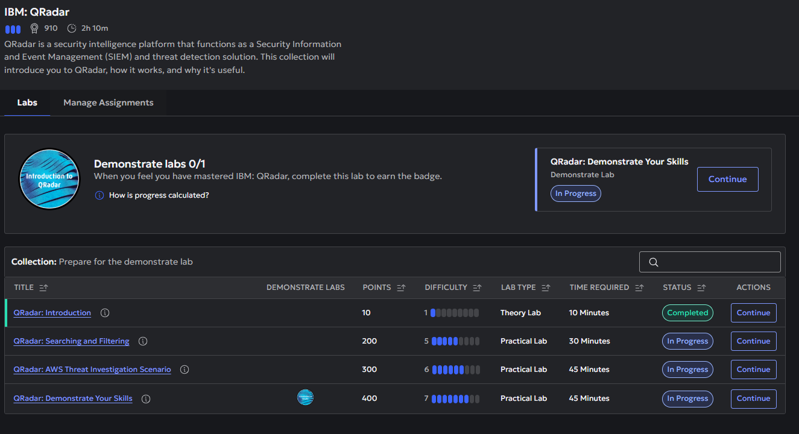Click the info icon before 'How is progress calculated?'
This screenshot has width=799, height=434.
(99, 195)
